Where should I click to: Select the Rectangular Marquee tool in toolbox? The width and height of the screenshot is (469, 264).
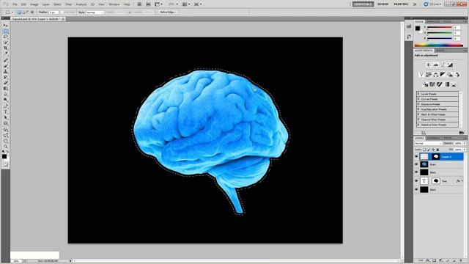click(6, 31)
